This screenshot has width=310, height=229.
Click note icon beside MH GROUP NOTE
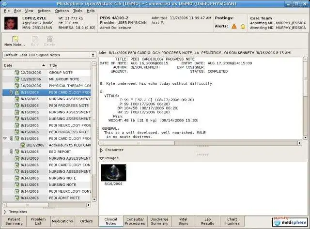click(17, 79)
